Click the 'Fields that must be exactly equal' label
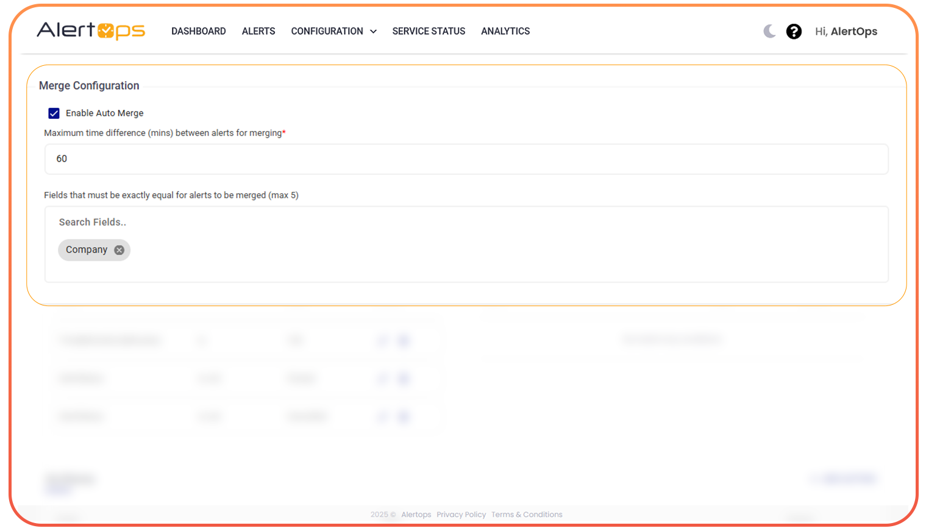Viewport: 926px width, 531px height. [x=171, y=195]
